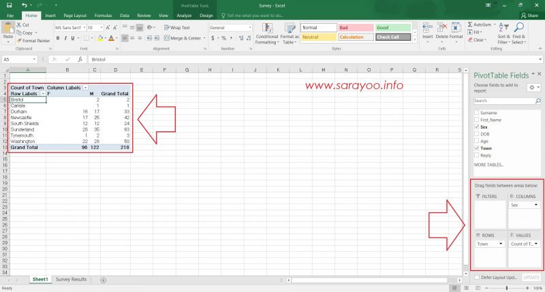This screenshot has height=292, width=545.
Task: Toggle Italic formatting
Action: pyautogui.click(x=65, y=38)
